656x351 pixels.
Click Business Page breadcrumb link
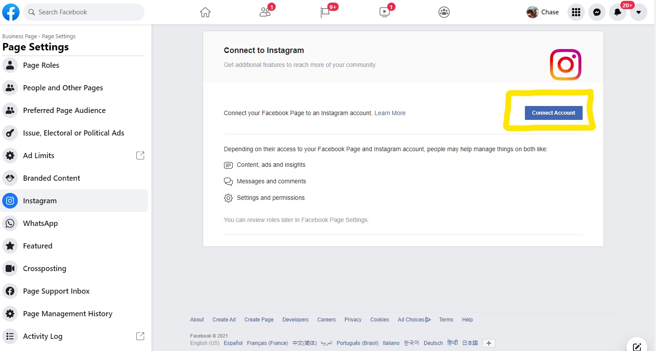click(20, 36)
